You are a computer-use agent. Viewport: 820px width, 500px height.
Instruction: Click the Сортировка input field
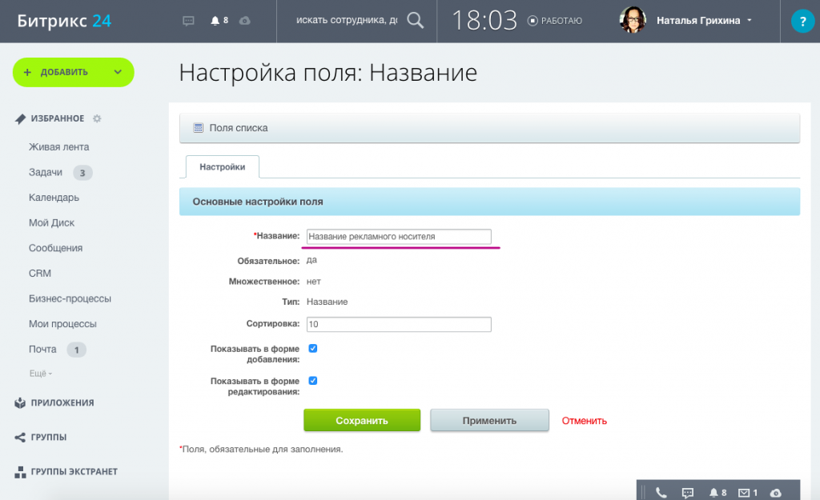(399, 325)
